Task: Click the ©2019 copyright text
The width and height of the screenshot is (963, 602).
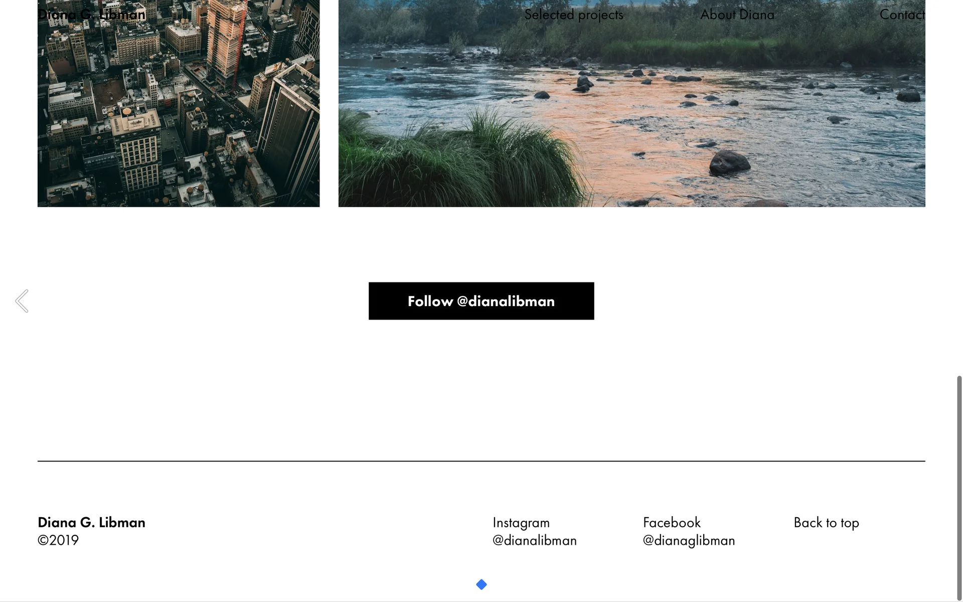Action: pos(58,540)
